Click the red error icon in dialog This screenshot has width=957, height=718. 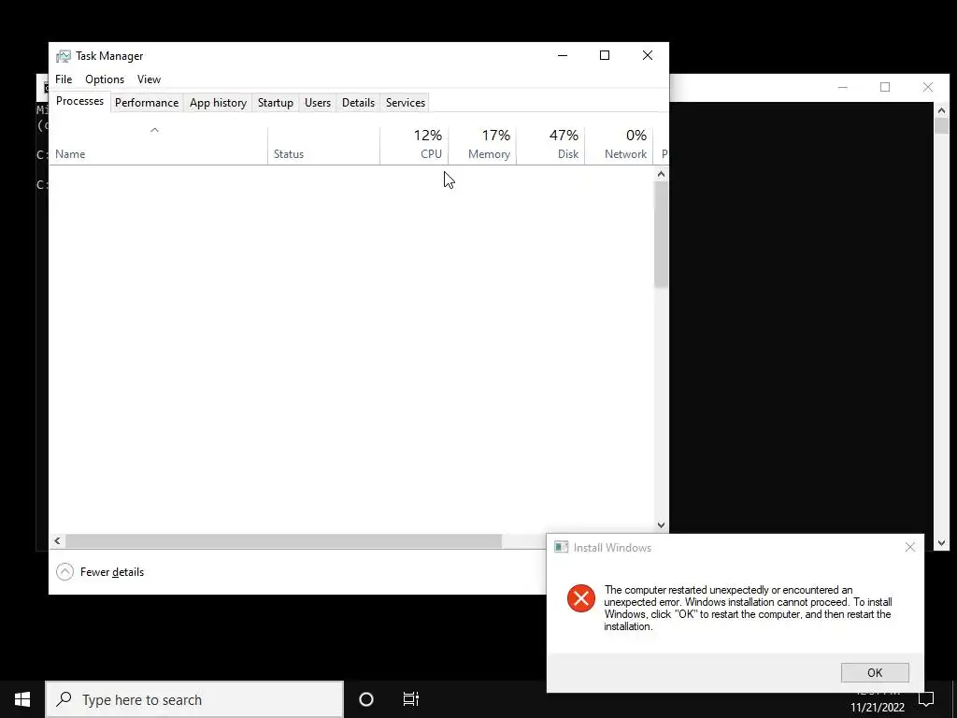click(581, 598)
